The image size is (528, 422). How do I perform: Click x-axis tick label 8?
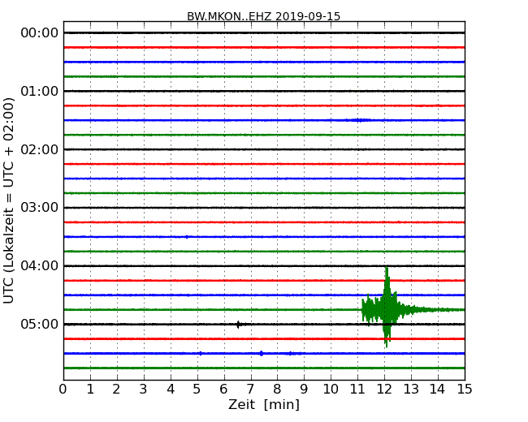(277, 390)
